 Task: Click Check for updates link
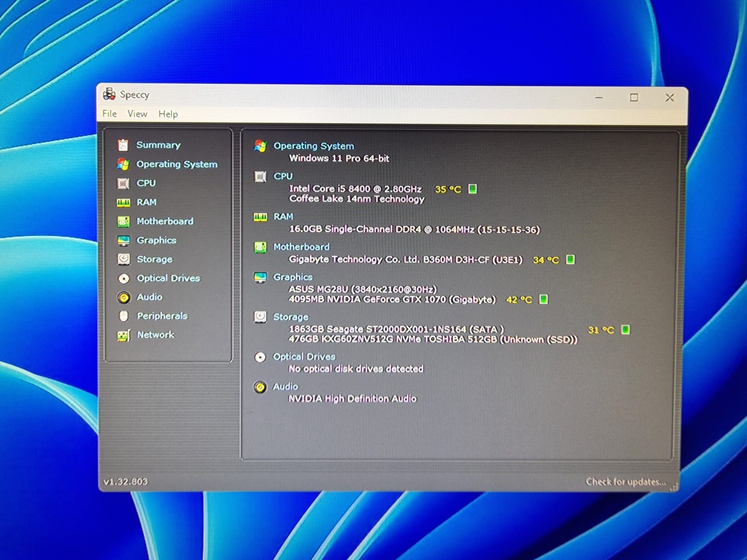[626, 482]
